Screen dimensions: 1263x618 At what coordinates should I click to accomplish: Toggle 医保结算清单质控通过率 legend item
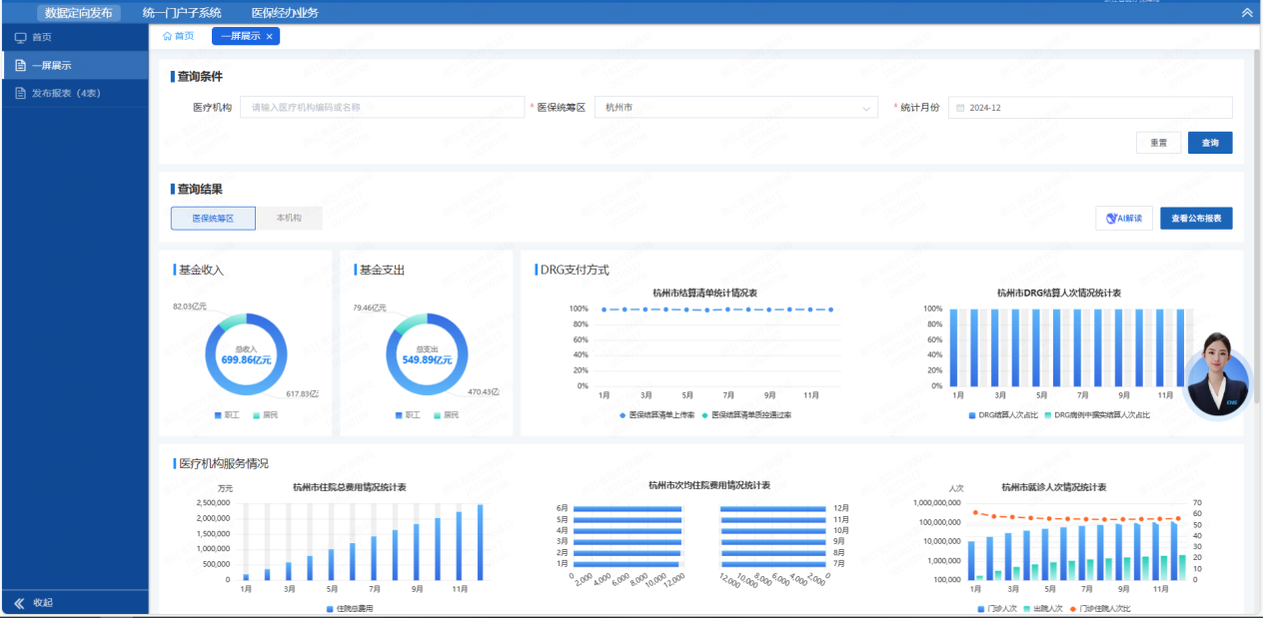746,414
